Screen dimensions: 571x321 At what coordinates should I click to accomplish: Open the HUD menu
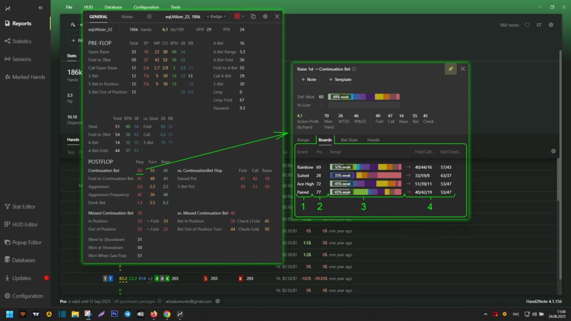pyautogui.click(x=88, y=7)
